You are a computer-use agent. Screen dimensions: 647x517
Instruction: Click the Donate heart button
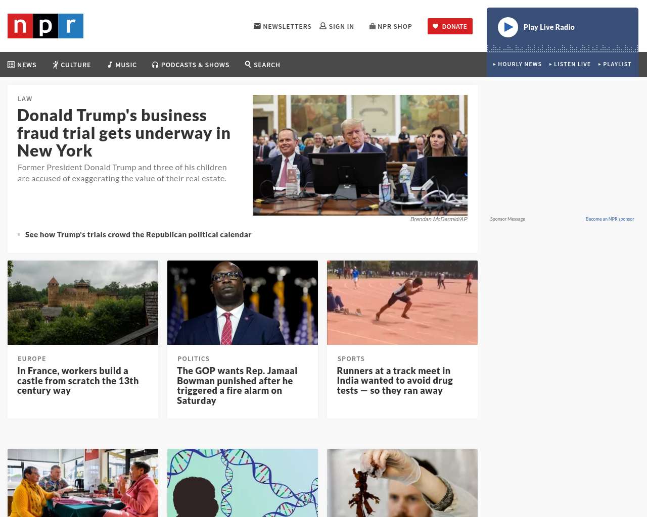coord(450,26)
